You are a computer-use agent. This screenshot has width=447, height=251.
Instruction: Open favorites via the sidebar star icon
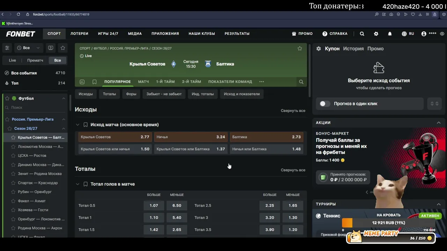point(63,48)
